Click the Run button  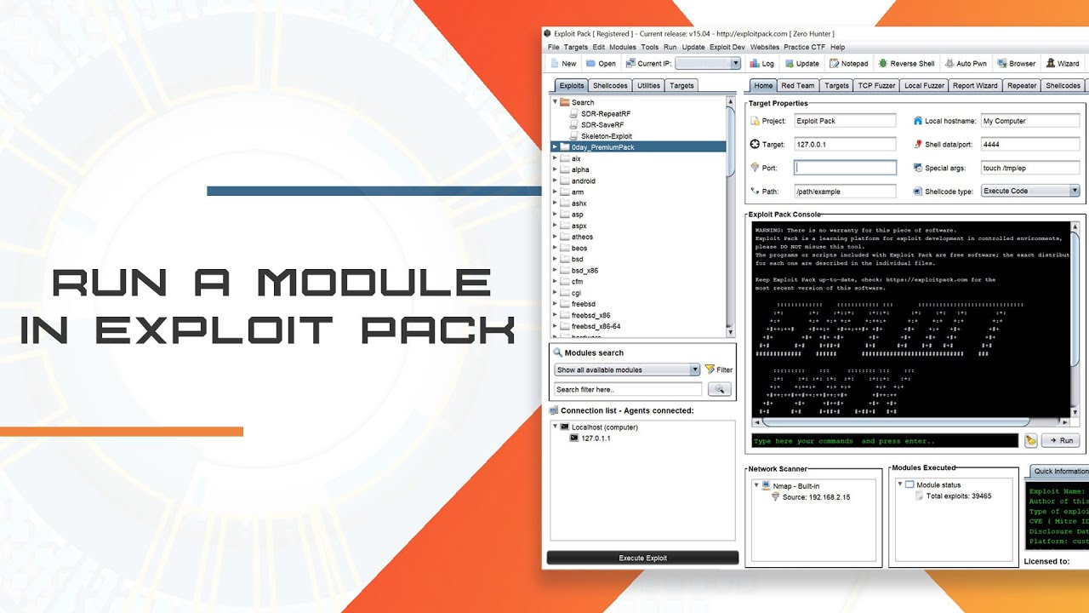pos(1061,440)
